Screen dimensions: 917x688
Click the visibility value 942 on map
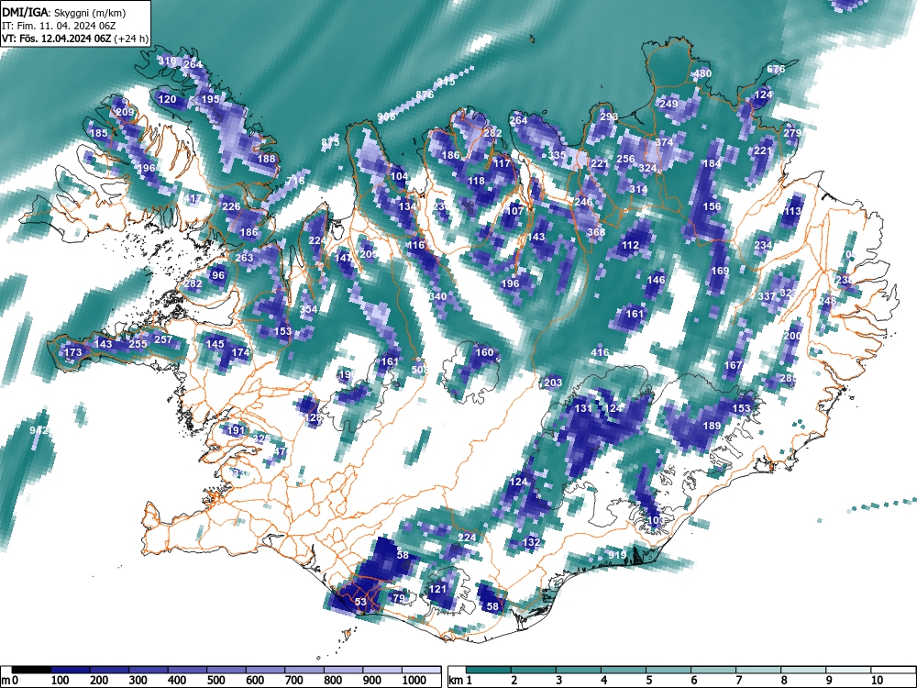click(39, 430)
